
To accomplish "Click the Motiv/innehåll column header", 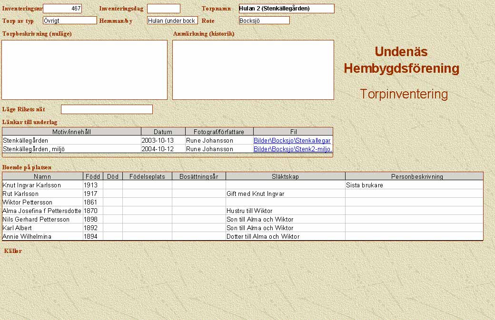I will click(x=72, y=132).
